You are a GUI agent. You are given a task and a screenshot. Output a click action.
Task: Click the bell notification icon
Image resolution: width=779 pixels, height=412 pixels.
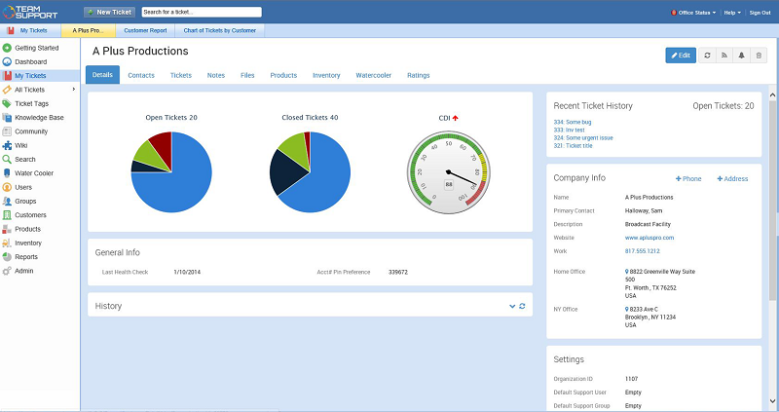[x=742, y=56]
